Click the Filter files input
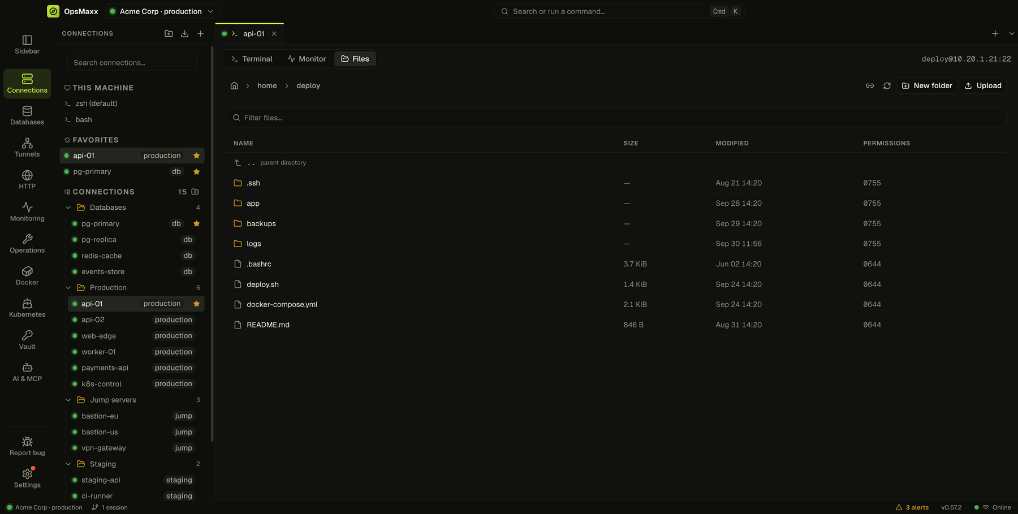The image size is (1018, 514). (616, 118)
